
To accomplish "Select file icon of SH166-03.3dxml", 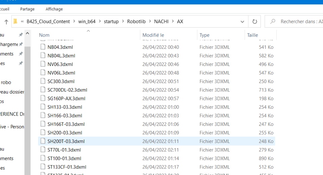I will click(x=43, y=115).
